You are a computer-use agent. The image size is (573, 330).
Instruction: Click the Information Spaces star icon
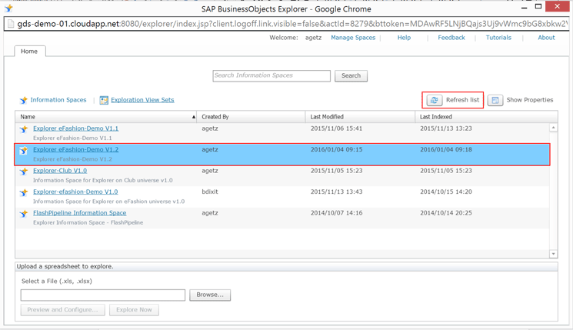[x=24, y=100]
